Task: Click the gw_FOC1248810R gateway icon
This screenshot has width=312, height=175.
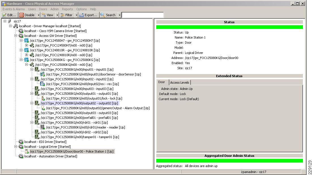Action: [x=26, y=50]
